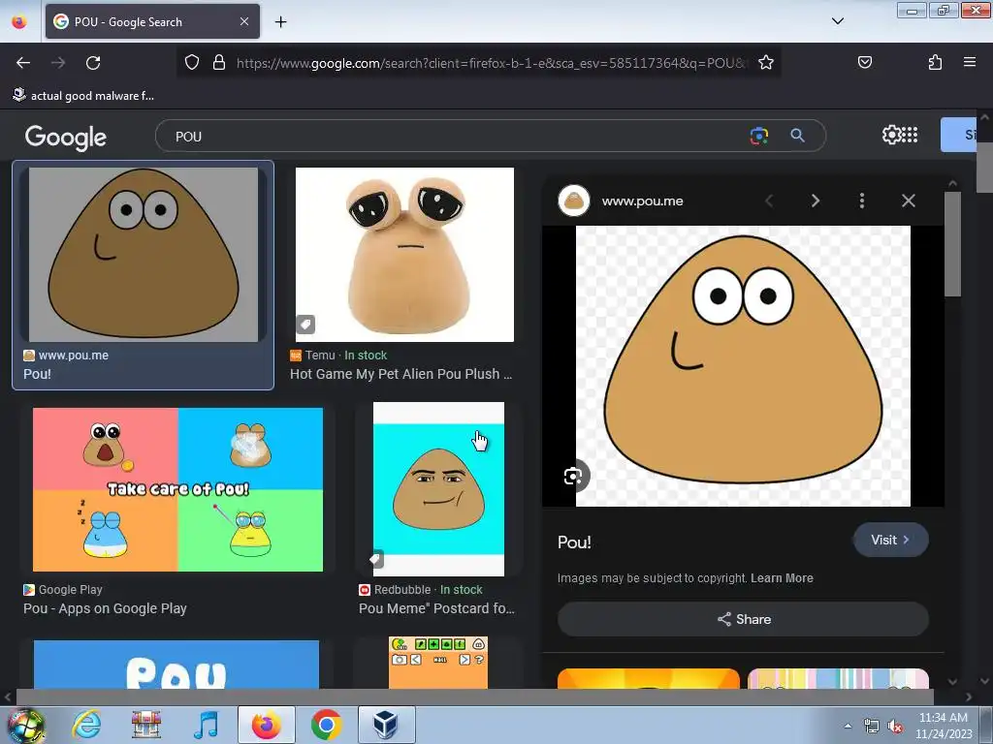Bookmark this page with the star icon
This screenshot has width=993, height=744.
pyautogui.click(x=766, y=62)
